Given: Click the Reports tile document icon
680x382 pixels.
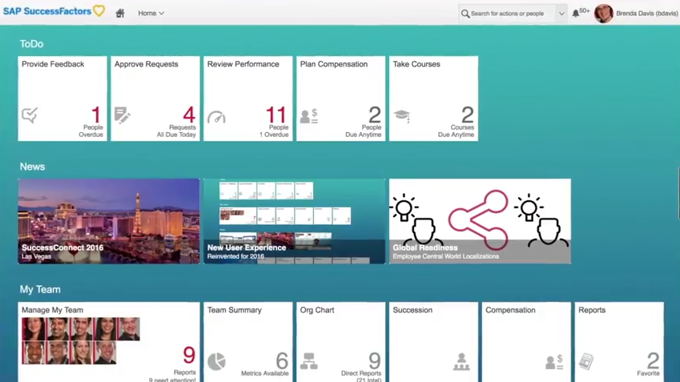Looking at the screenshot, I should coord(587,363).
